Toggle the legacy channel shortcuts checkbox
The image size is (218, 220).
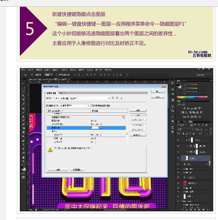(91, 106)
